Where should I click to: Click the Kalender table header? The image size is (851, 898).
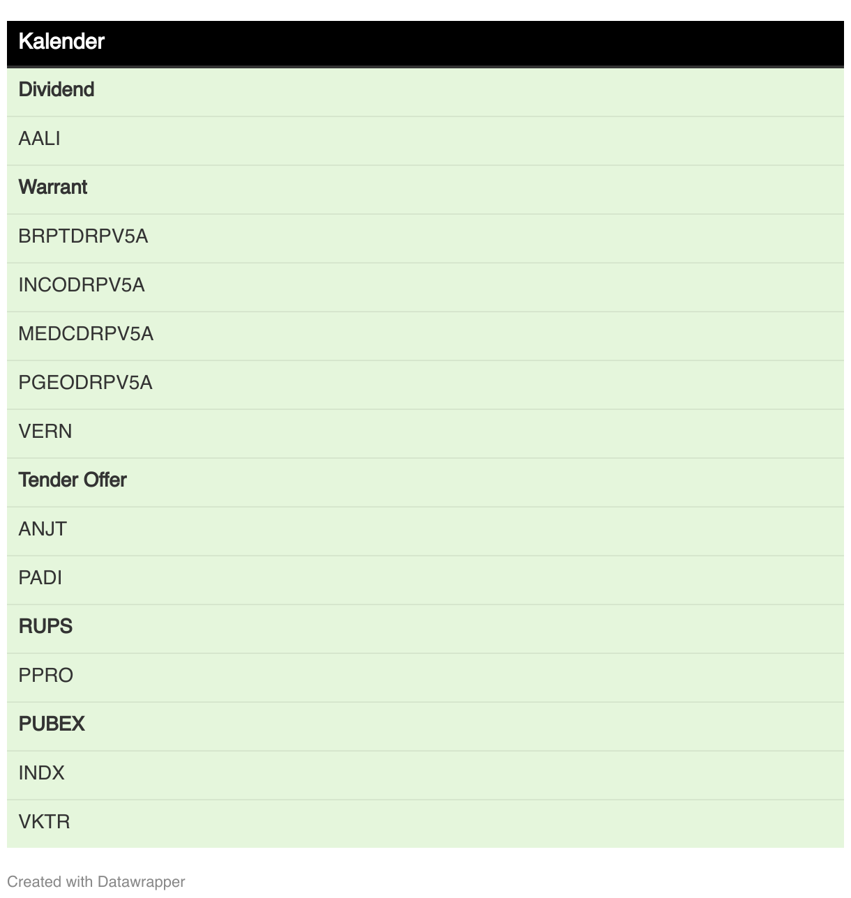61,42
